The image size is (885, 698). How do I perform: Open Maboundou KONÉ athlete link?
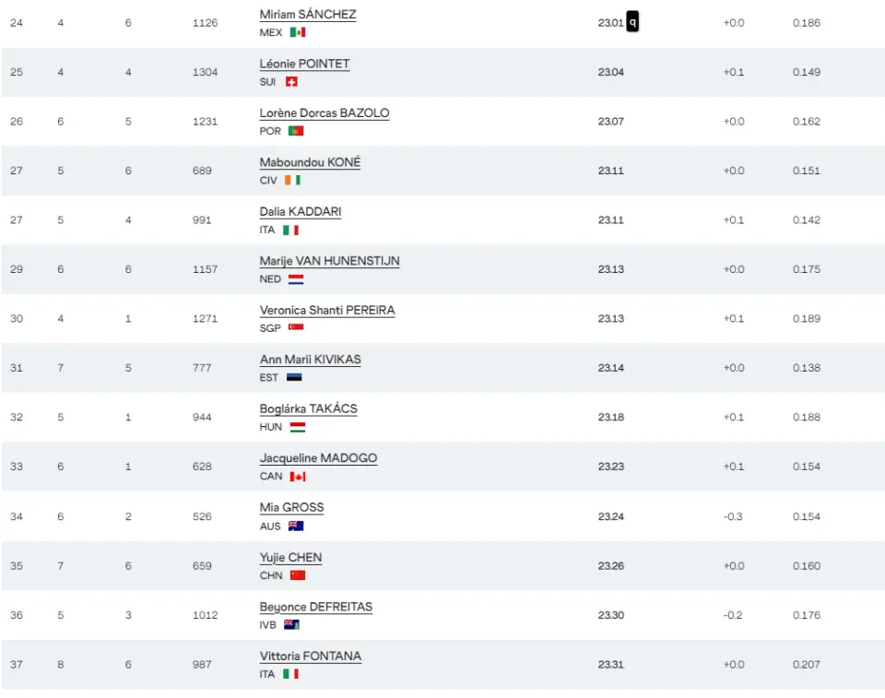point(310,162)
